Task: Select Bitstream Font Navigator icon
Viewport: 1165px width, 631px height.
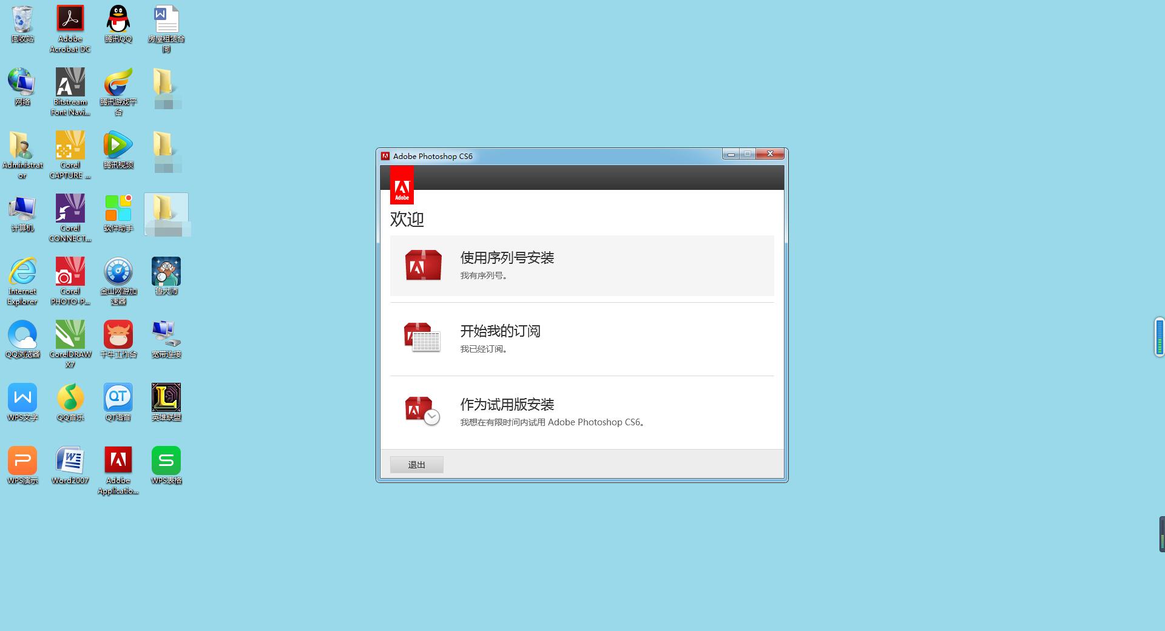Action: coord(70,92)
